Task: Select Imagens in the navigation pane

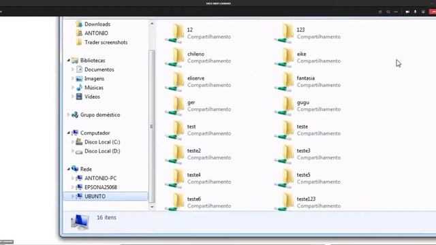Action: 94,79
